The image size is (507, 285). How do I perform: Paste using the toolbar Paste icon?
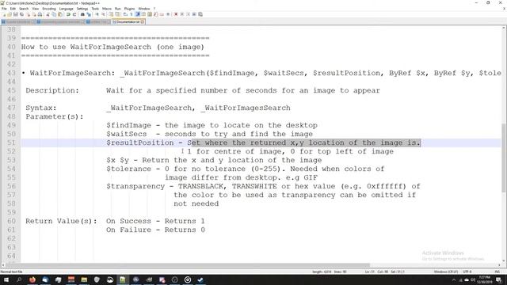[60, 14]
